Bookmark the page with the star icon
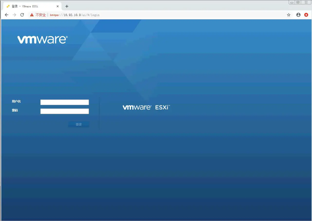The height and width of the screenshot is (221, 312). tap(289, 15)
